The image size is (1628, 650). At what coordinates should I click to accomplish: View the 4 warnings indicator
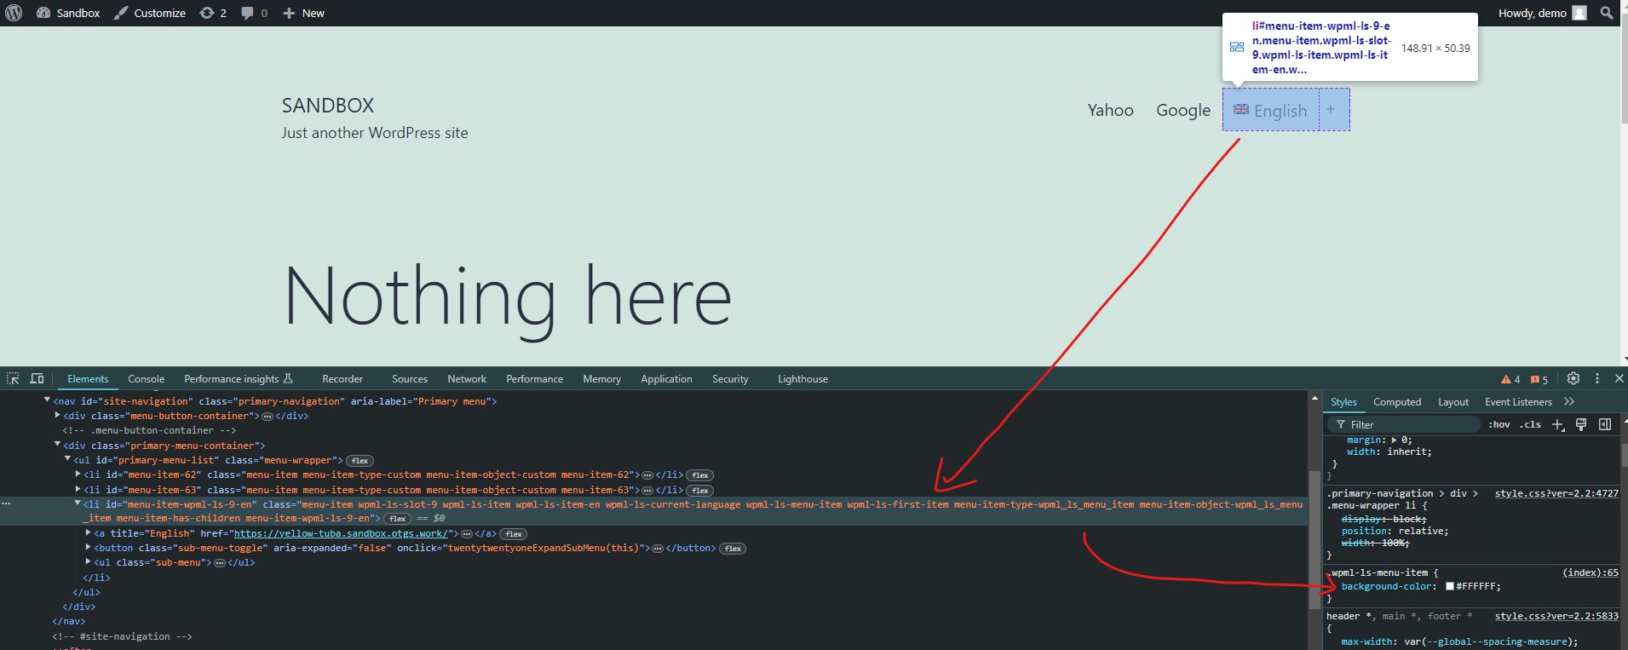1510,379
